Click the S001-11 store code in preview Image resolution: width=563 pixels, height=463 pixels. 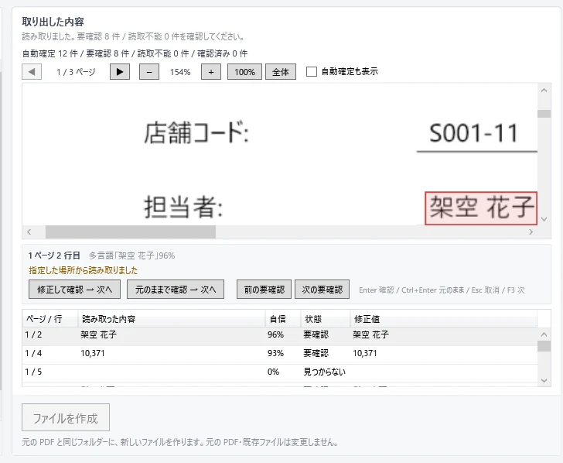473,133
